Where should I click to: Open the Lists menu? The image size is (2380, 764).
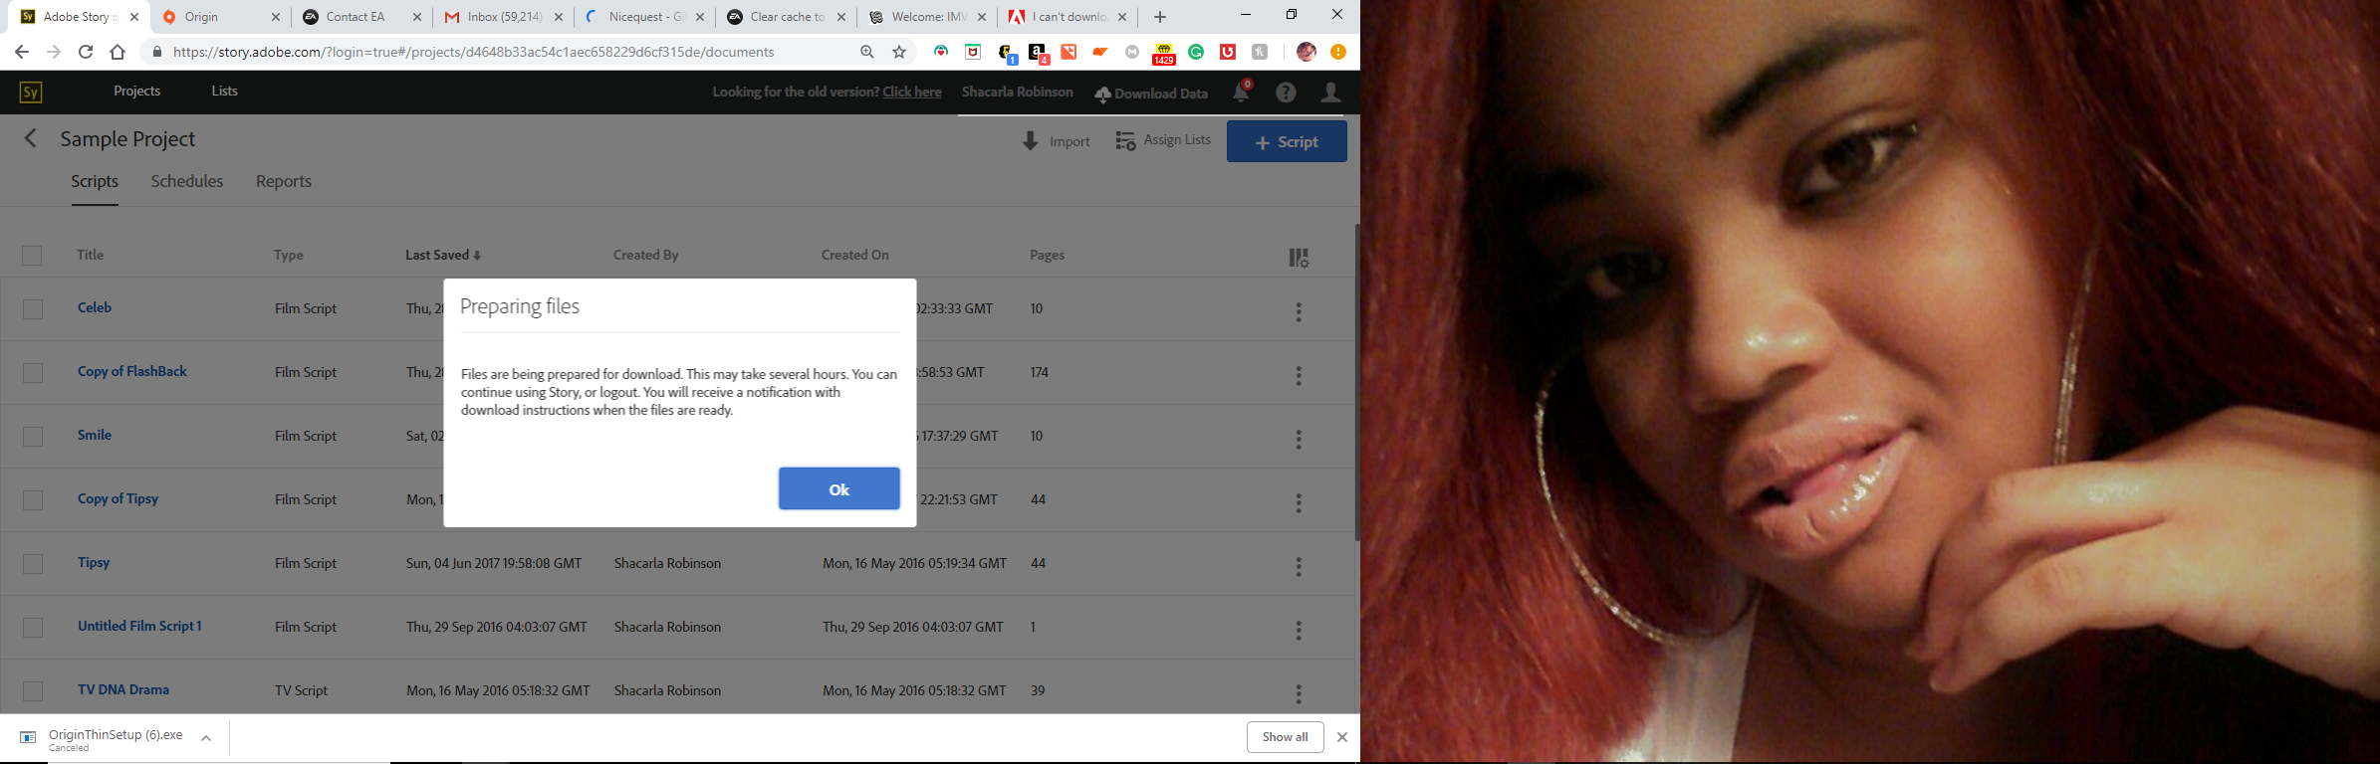pyautogui.click(x=224, y=91)
